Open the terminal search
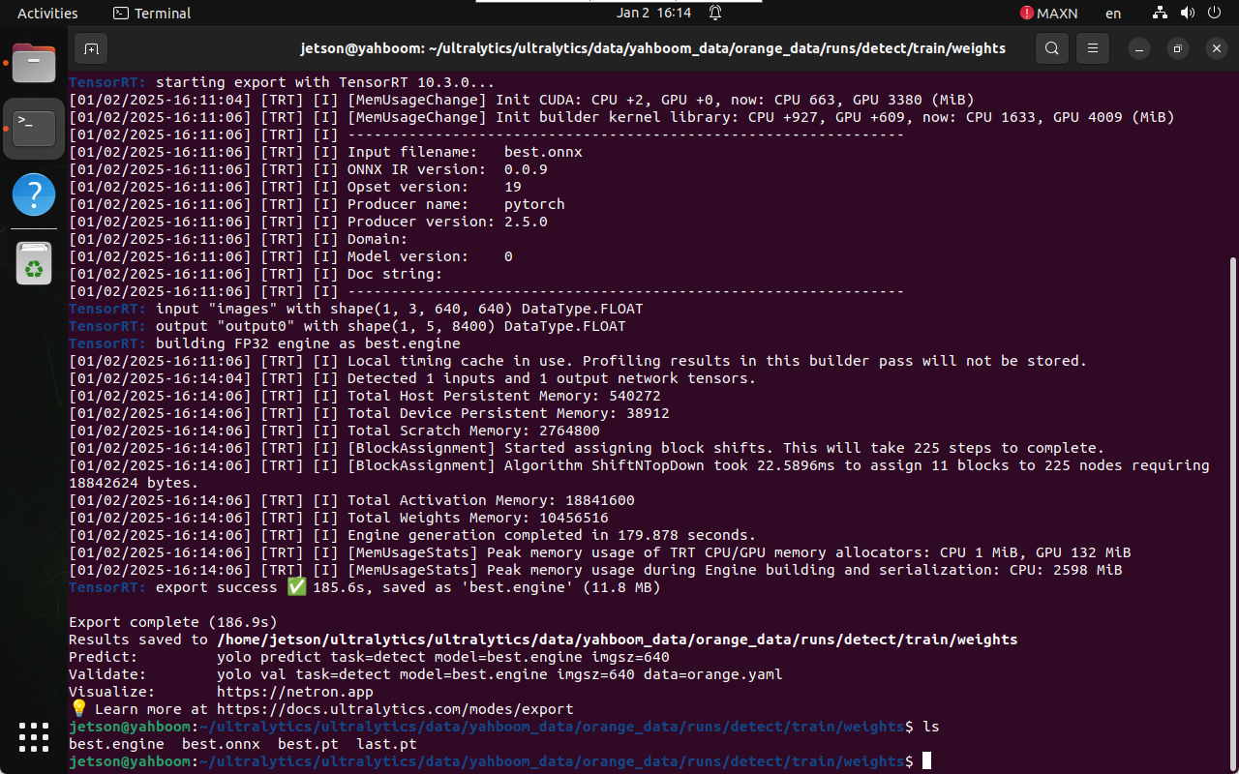1239x774 pixels. [x=1052, y=47]
